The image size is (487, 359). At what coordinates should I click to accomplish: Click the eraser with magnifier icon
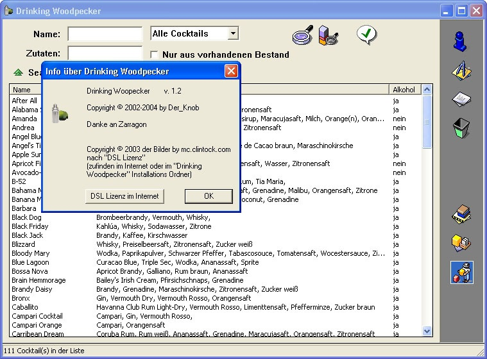[329, 35]
